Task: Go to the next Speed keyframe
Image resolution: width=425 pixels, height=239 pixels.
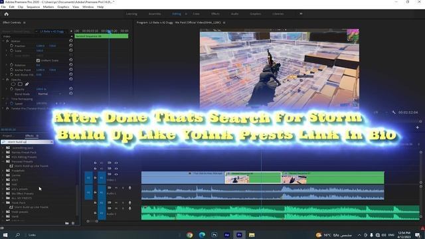Action: (x=64, y=104)
